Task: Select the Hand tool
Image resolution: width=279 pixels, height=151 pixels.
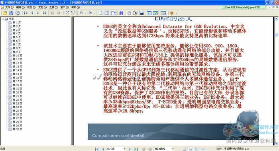Action: point(129,13)
